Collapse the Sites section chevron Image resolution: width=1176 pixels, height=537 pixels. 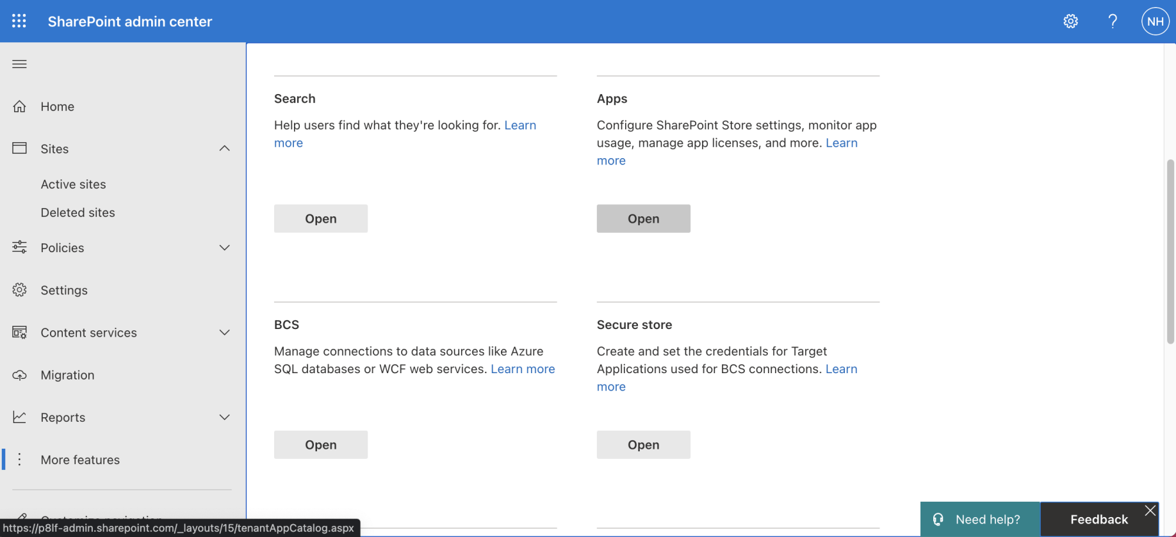click(x=224, y=148)
